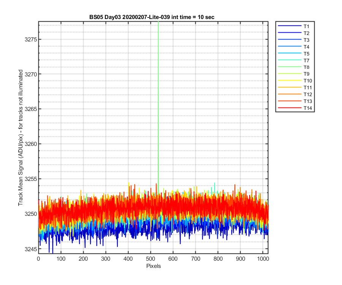This screenshot has height=285, width=342.
Task: Click the y-axis tick label 3250
Action: point(31,214)
